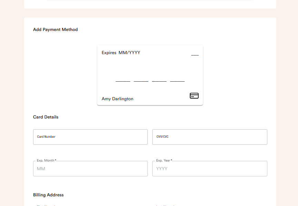Image resolution: width=298 pixels, height=206 pixels.
Task: Click cardholder name Amy Darlington
Action: click(x=117, y=99)
